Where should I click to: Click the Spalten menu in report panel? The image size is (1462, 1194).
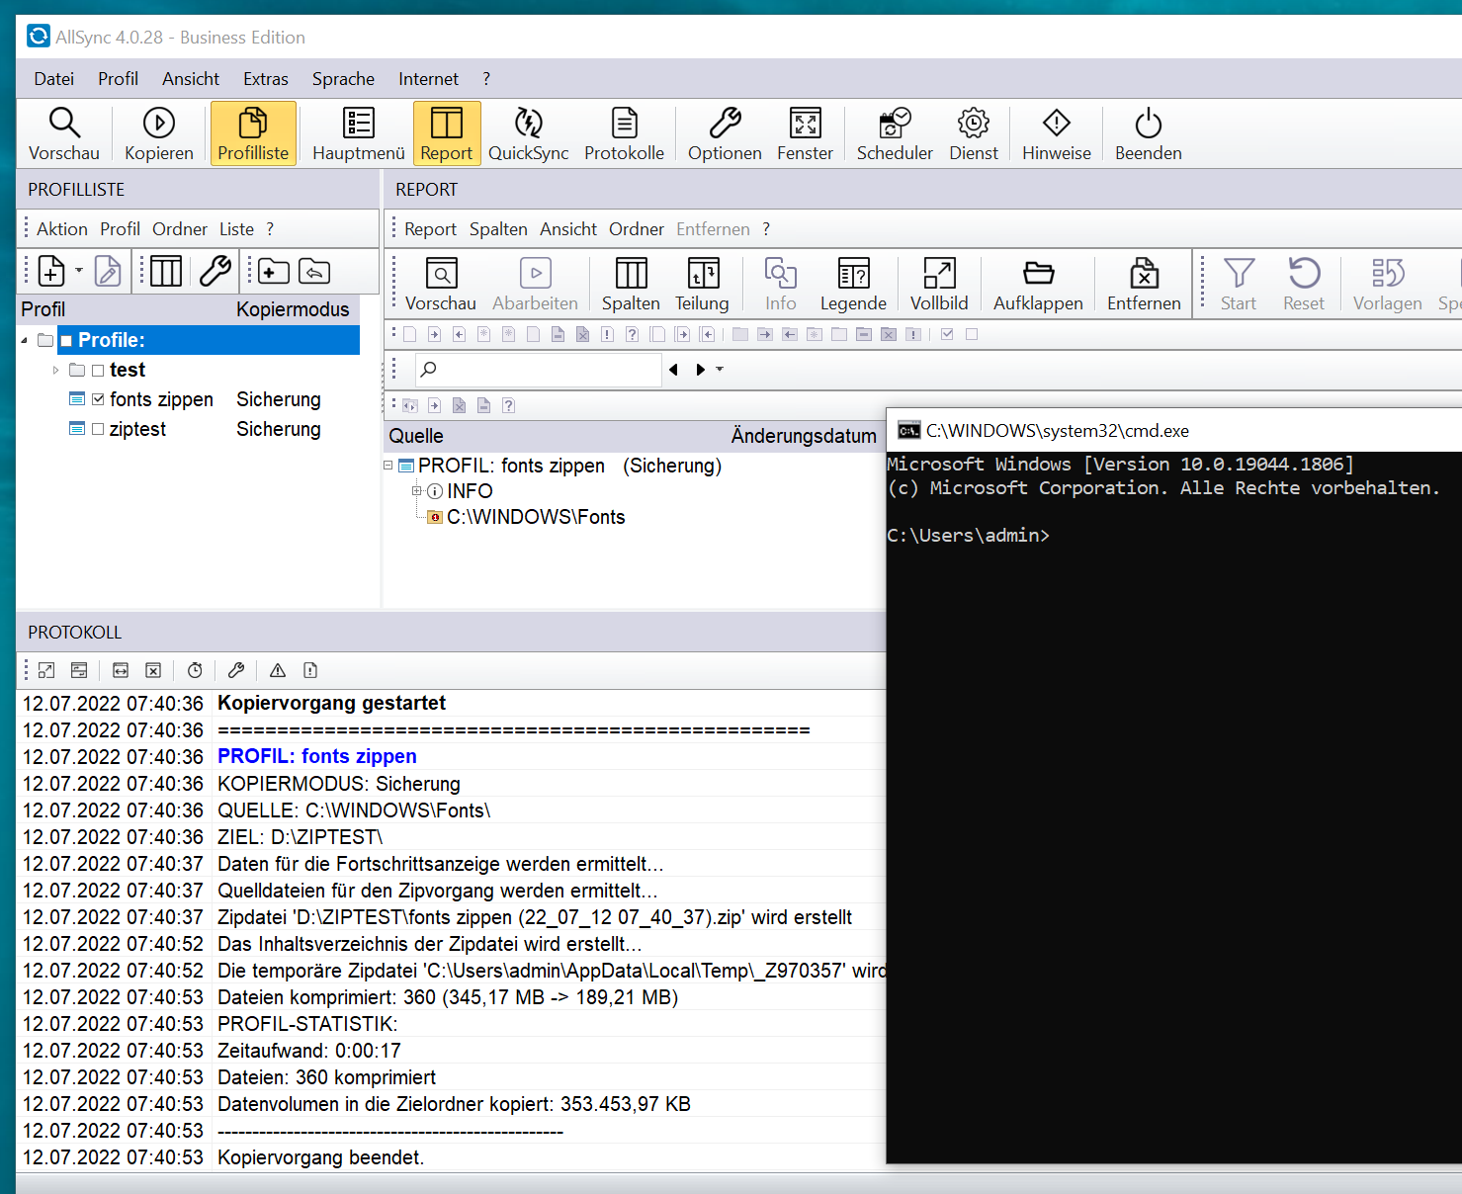(497, 229)
